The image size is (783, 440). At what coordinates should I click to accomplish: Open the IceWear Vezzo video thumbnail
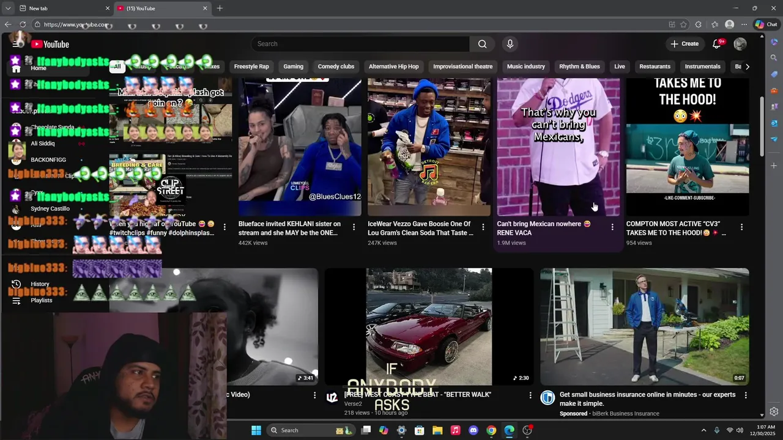(x=429, y=147)
